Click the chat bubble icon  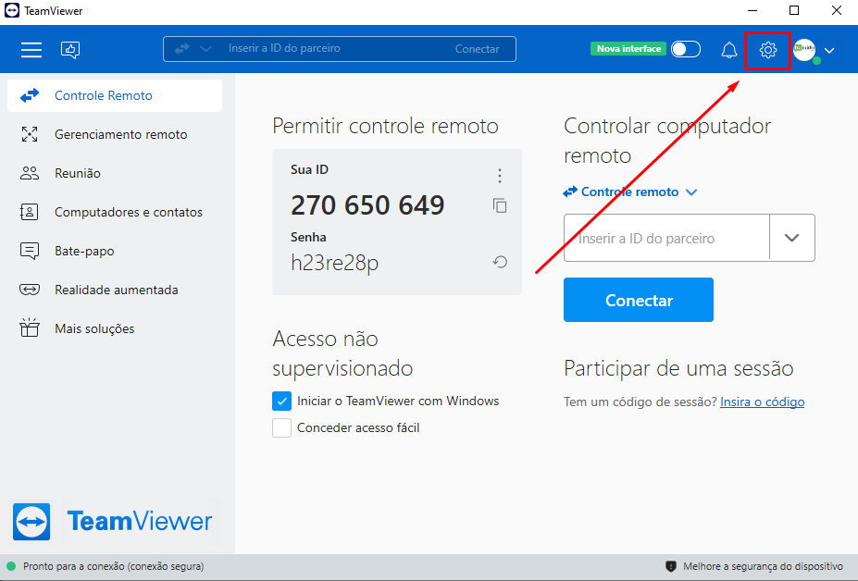[x=29, y=251]
